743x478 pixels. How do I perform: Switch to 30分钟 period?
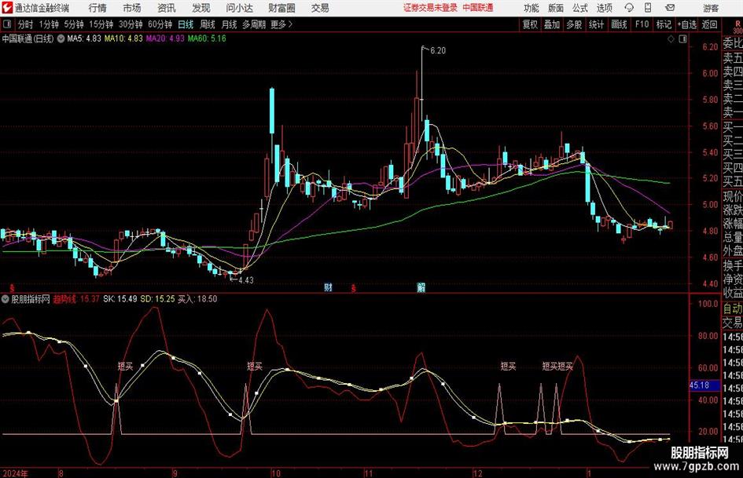[x=131, y=24]
